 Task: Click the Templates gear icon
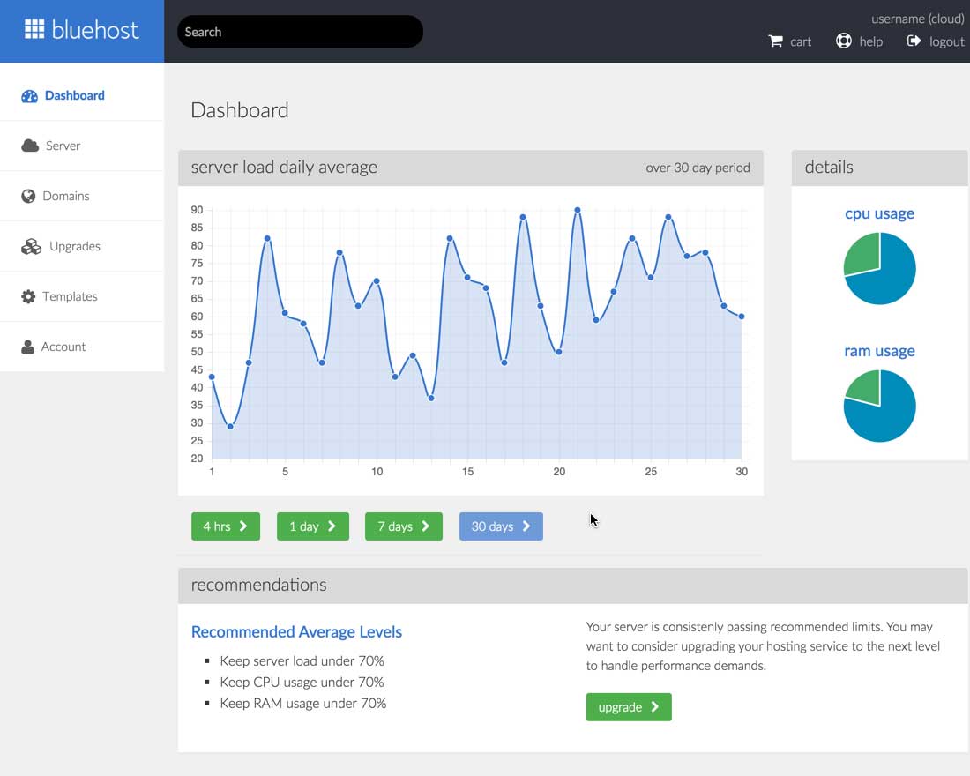pos(28,296)
